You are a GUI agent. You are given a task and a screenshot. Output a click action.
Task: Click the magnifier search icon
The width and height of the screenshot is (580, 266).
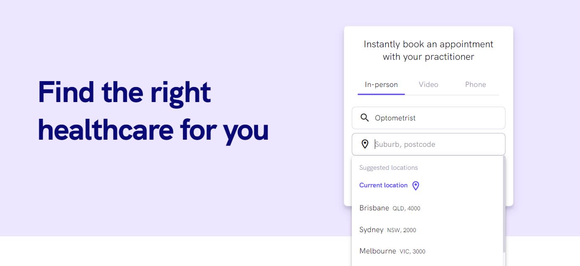(364, 118)
